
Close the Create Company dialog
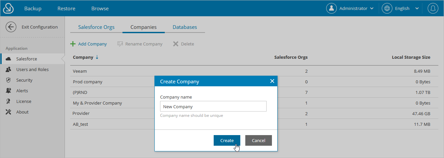pos(272,81)
